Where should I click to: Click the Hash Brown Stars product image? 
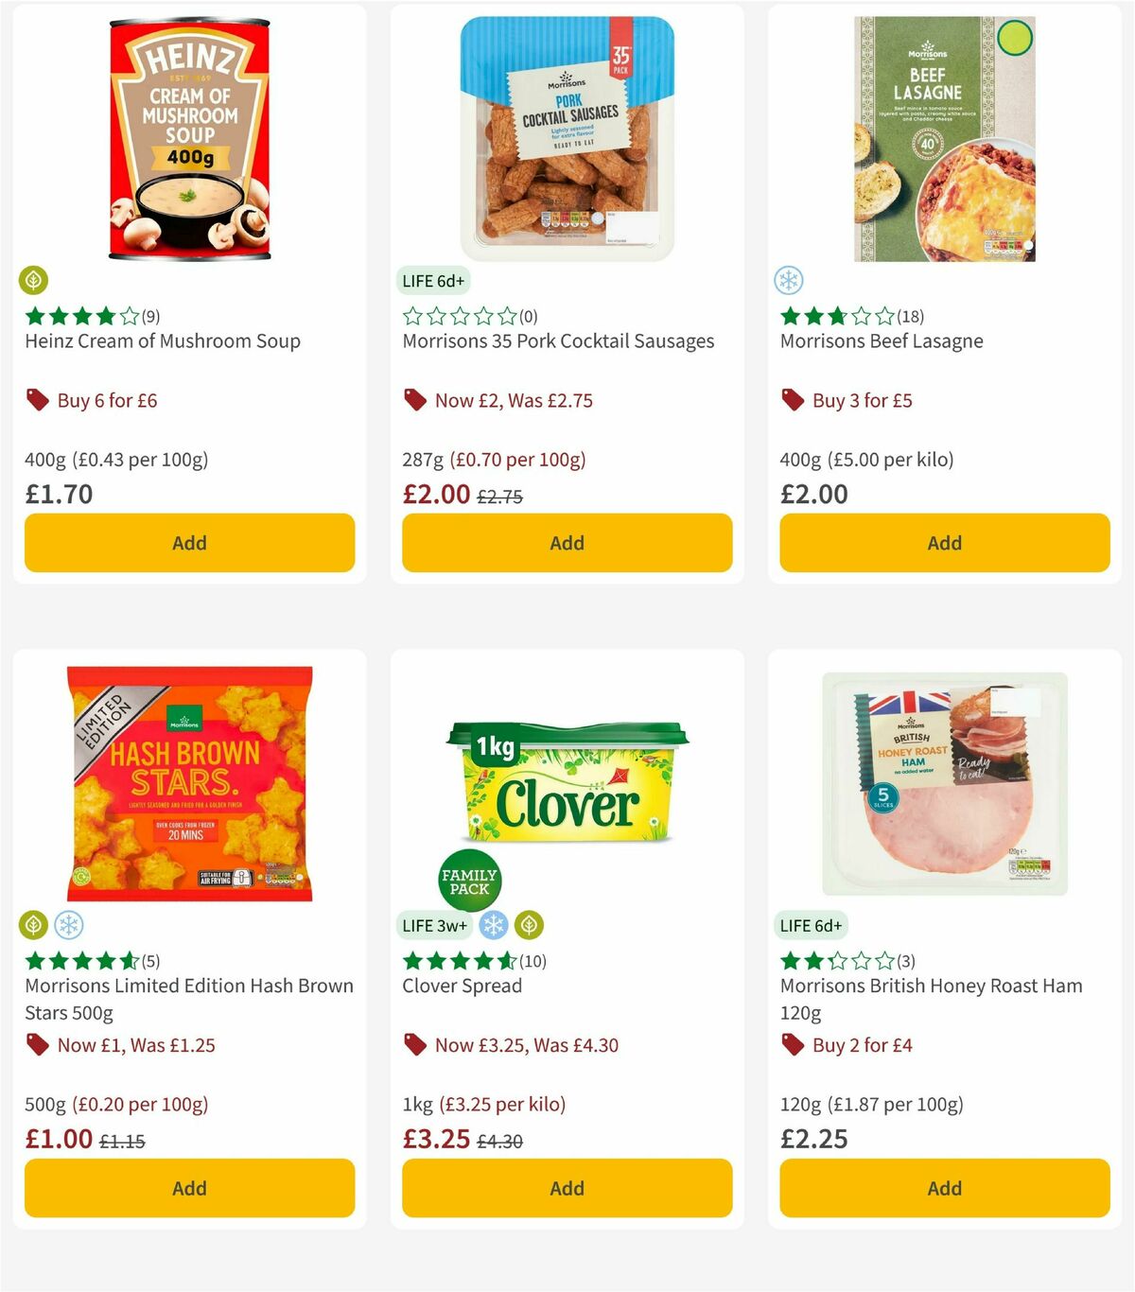pos(188,781)
